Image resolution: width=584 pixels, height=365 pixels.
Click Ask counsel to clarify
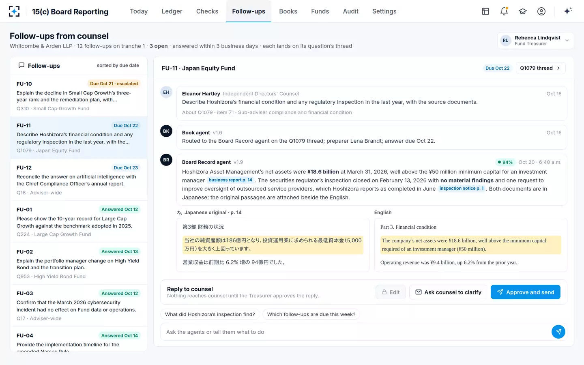(448, 292)
